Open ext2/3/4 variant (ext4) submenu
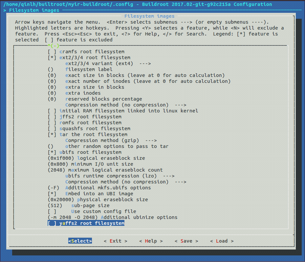Screen dimensions: 305x262 (x=108, y=63)
